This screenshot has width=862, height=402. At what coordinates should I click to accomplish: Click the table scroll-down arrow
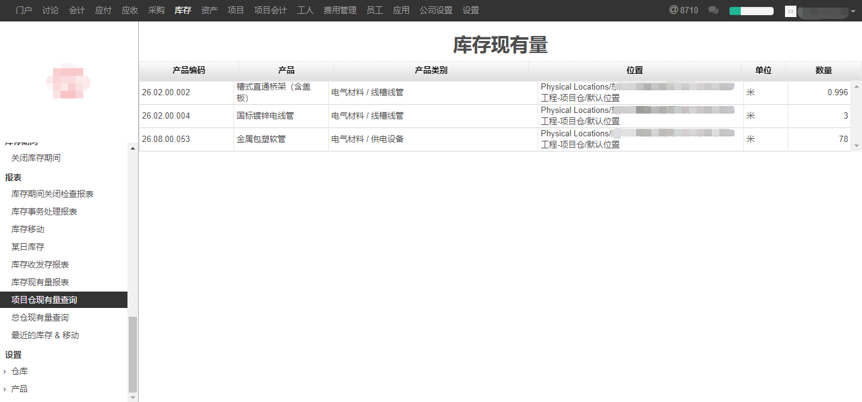[856, 146]
